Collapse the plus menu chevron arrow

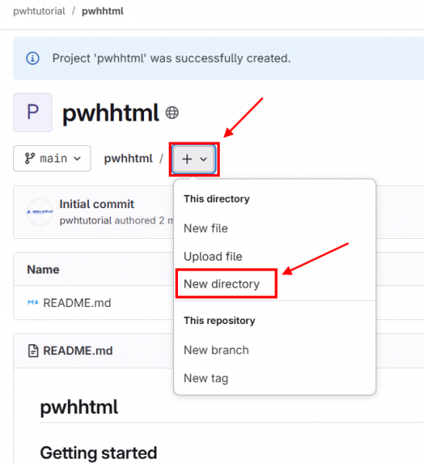coord(203,159)
